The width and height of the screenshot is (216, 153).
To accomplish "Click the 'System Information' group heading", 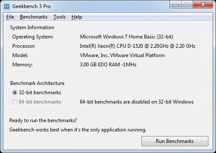I will point(32,27).
